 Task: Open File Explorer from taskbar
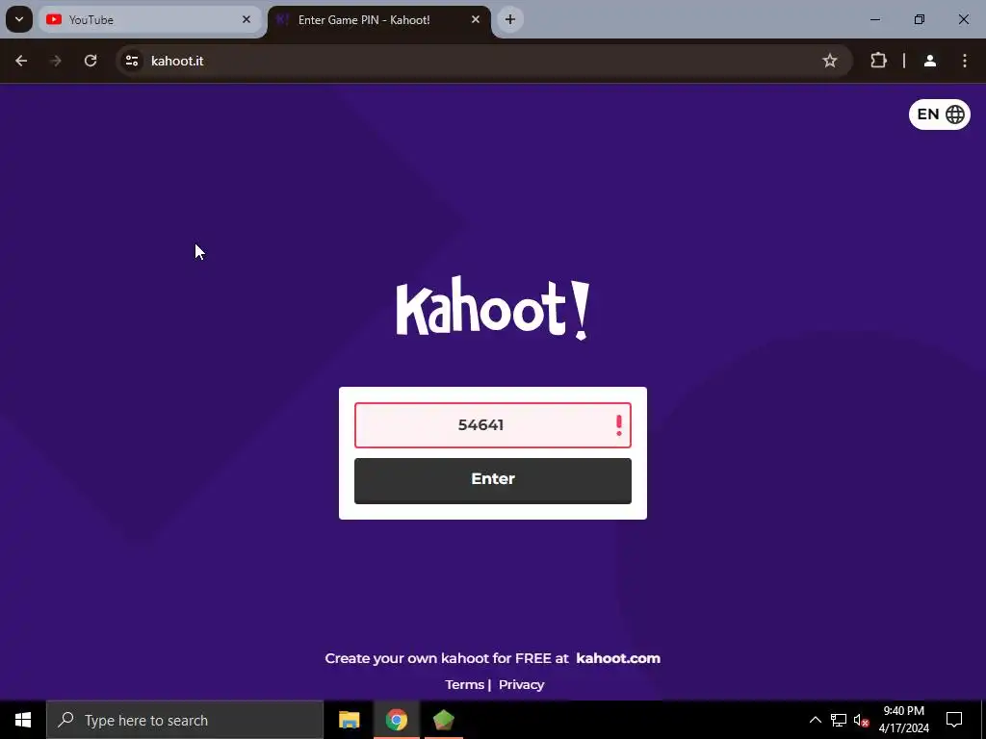[349, 720]
